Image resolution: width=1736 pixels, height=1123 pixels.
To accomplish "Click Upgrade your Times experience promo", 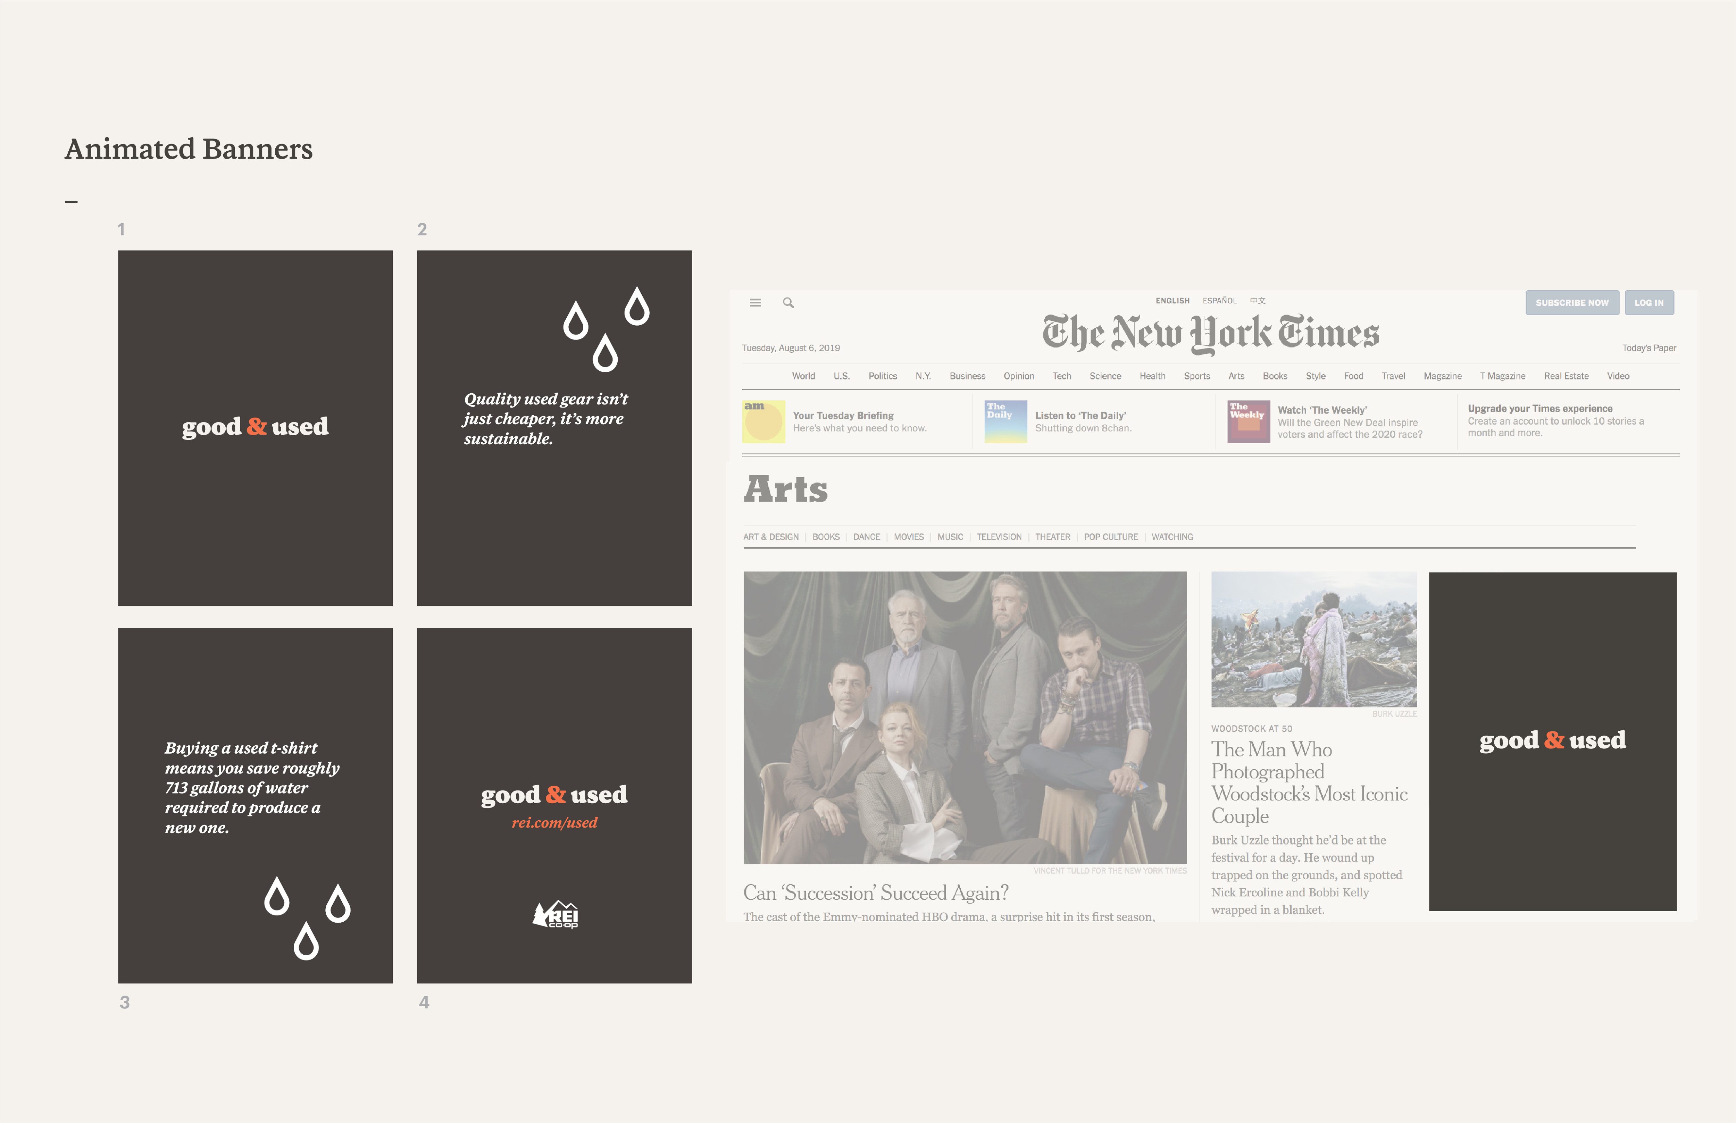I will (x=1556, y=421).
